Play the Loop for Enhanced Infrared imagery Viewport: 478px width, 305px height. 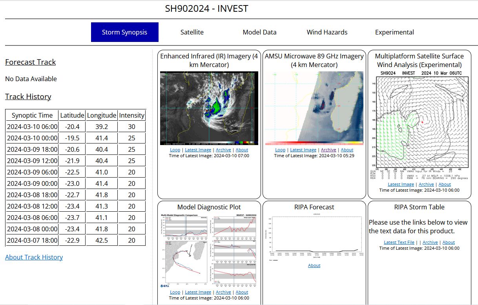pos(175,150)
